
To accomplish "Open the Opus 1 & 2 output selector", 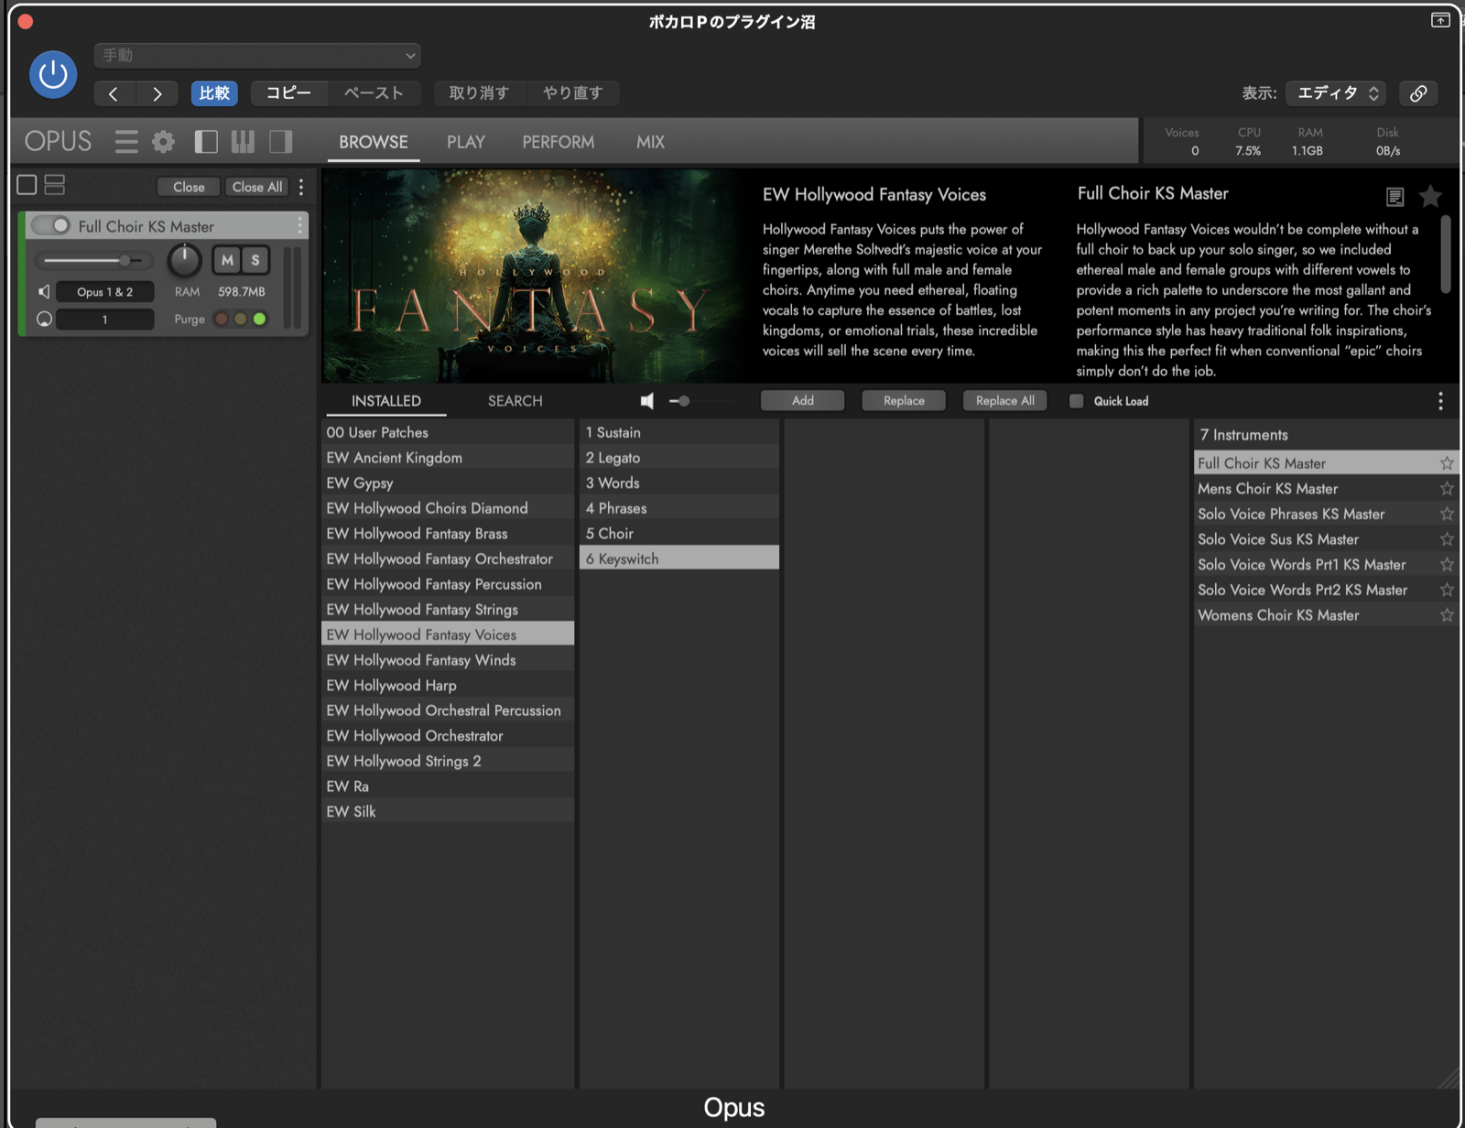I will [x=104, y=291].
